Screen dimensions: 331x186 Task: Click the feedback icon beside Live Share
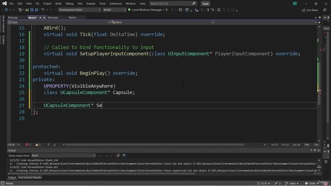(x=325, y=10)
